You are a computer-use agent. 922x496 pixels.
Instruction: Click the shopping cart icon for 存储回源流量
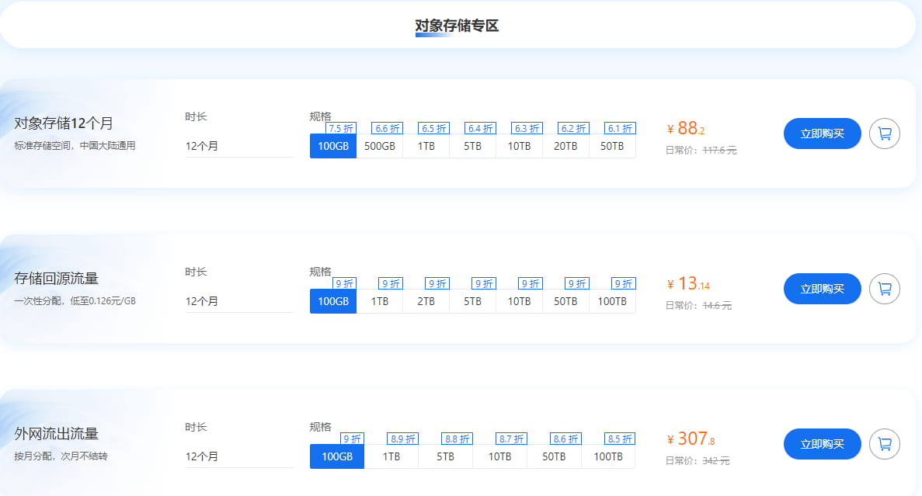(x=884, y=289)
